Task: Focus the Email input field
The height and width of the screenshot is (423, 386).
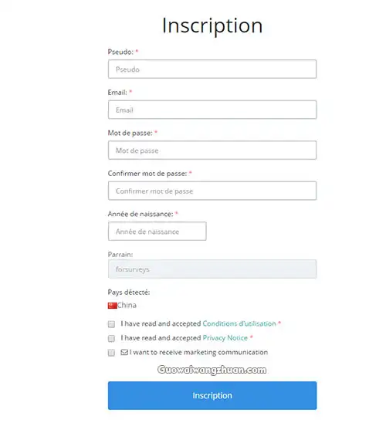Action: tap(212, 110)
